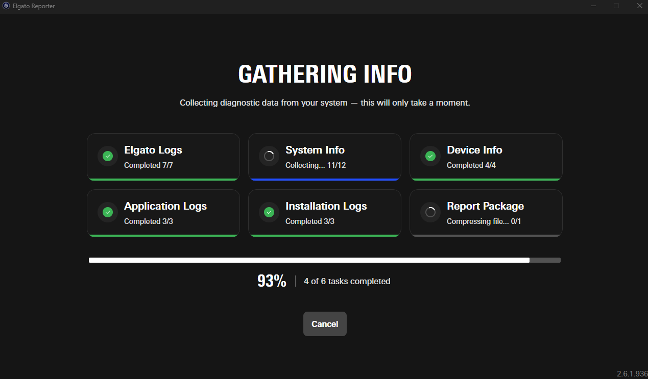This screenshot has width=648, height=379.
Task: Click the 'Collecting diagnostic data' subtitle
Action: (325, 103)
